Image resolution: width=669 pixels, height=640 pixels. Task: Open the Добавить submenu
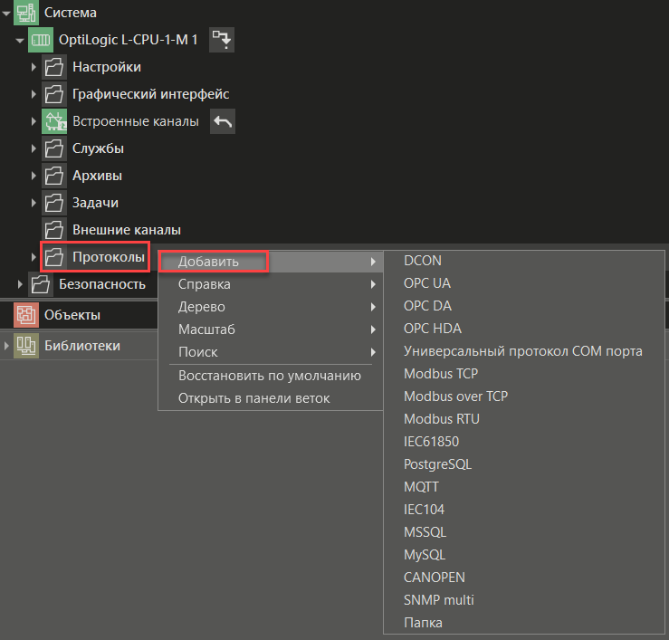[270, 262]
